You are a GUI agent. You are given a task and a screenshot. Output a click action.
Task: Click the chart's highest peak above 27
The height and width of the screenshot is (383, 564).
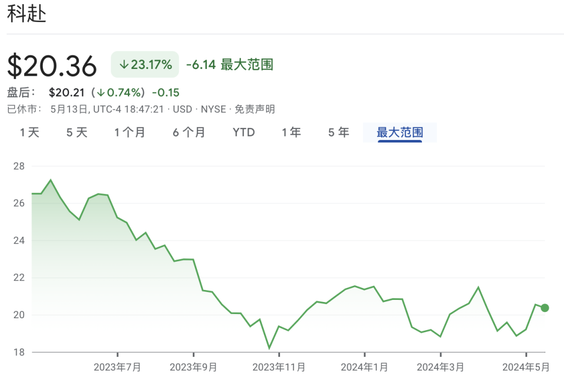51,180
